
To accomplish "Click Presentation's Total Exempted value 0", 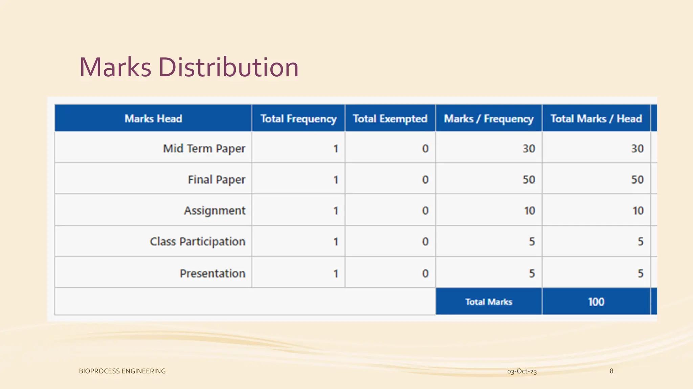I will click(x=425, y=273).
